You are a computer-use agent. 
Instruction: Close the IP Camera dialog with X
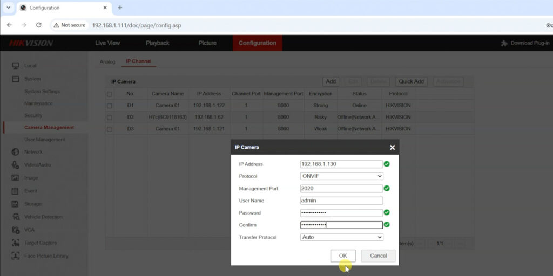point(392,147)
